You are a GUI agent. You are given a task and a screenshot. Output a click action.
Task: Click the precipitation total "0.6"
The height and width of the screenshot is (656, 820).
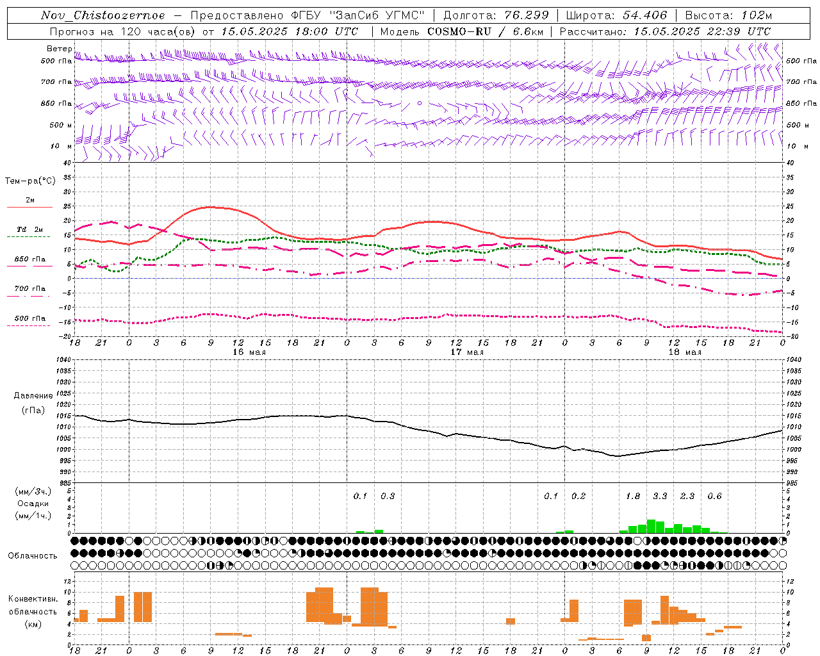click(714, 496)
